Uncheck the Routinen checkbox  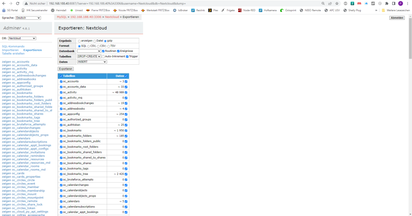(x=103, y=51)
